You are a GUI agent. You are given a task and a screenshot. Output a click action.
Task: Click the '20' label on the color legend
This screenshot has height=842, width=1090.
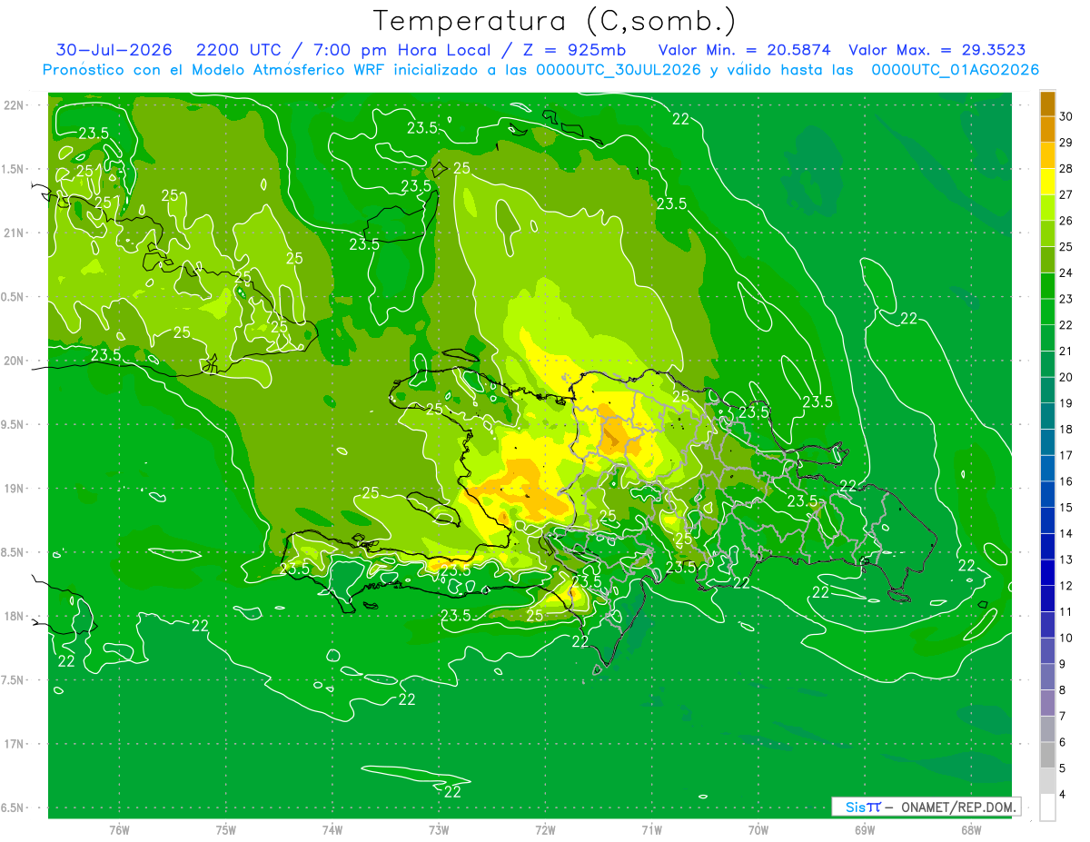click(x=1066, y=377)
